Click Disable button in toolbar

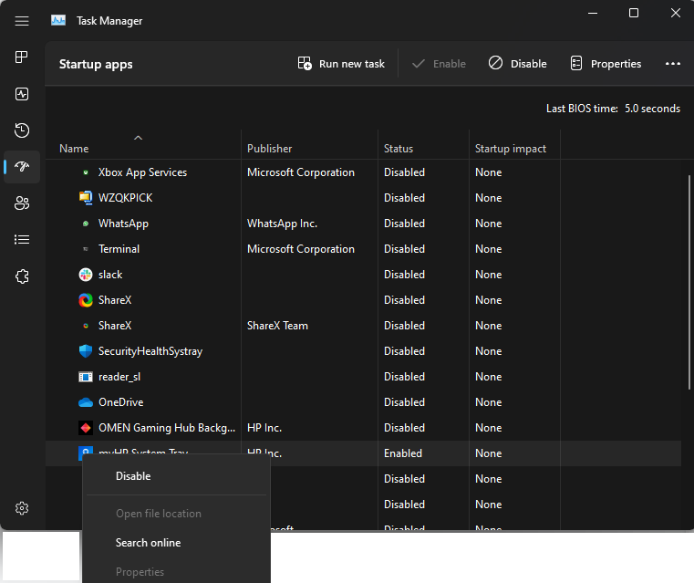point(517,64)
